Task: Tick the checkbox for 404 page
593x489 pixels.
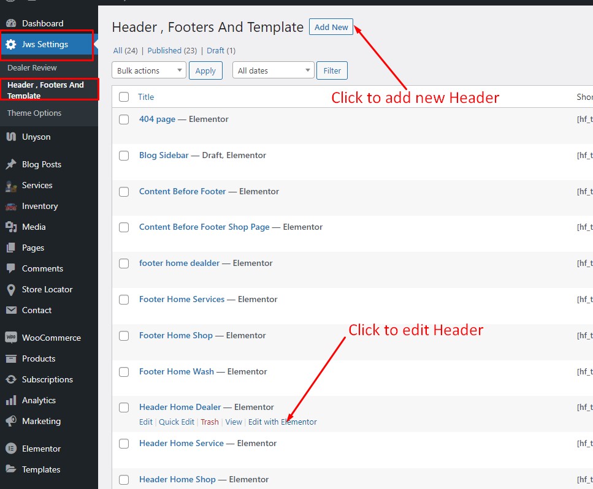Action: [x=124, y=119]
